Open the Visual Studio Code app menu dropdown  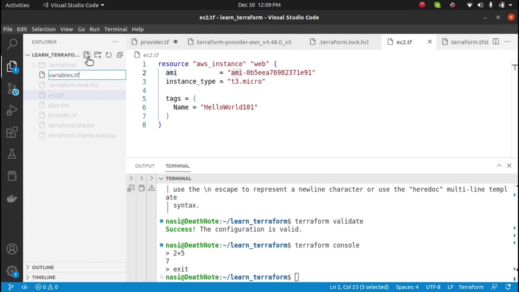pyautogui.click(x=73, y=5)
